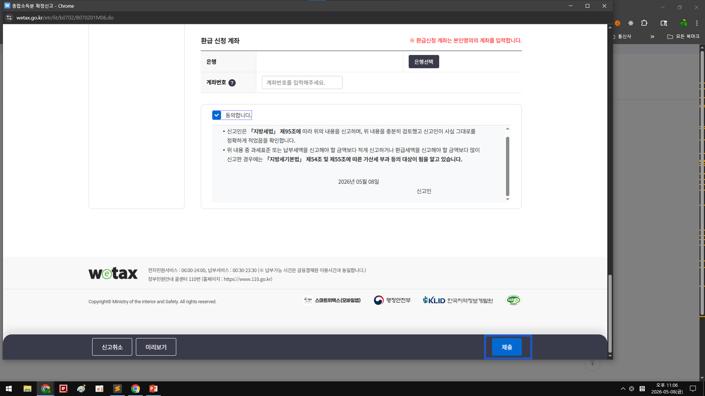Open the 모든 북마크 bookmarks folder
The width and height of the screenshot is (705, 396).
[x=683, y=37]
